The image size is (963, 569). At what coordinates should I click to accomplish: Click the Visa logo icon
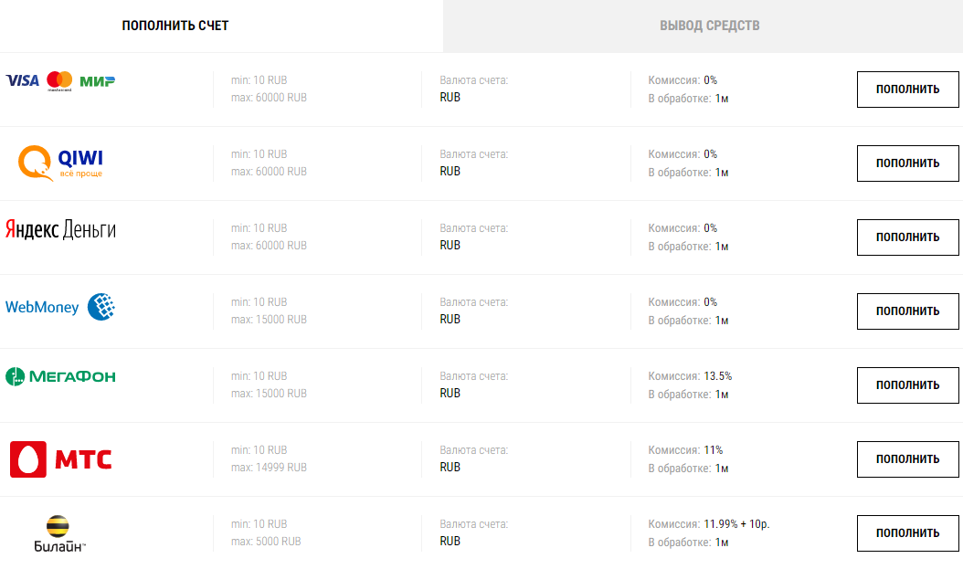22,80
